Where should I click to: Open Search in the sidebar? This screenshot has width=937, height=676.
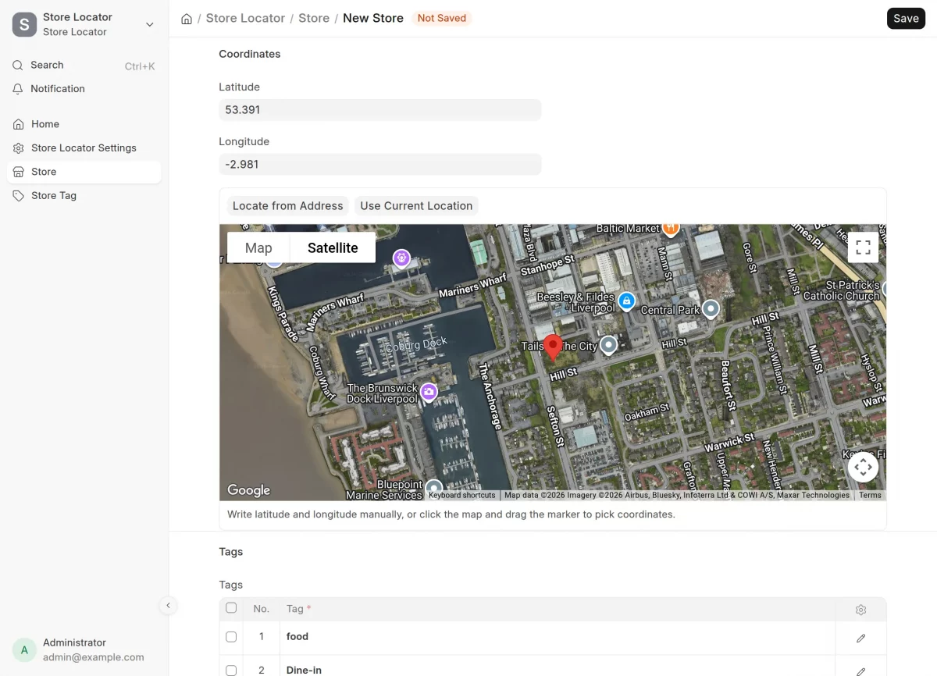pos(84,66)
